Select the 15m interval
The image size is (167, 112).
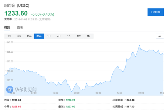29,36
